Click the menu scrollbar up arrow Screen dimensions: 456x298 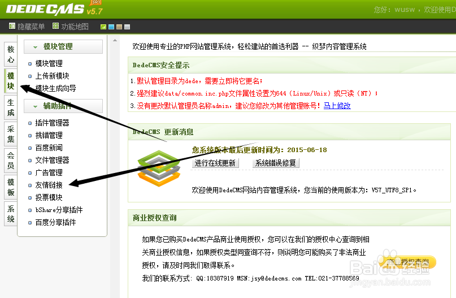(x=115, y=41)
